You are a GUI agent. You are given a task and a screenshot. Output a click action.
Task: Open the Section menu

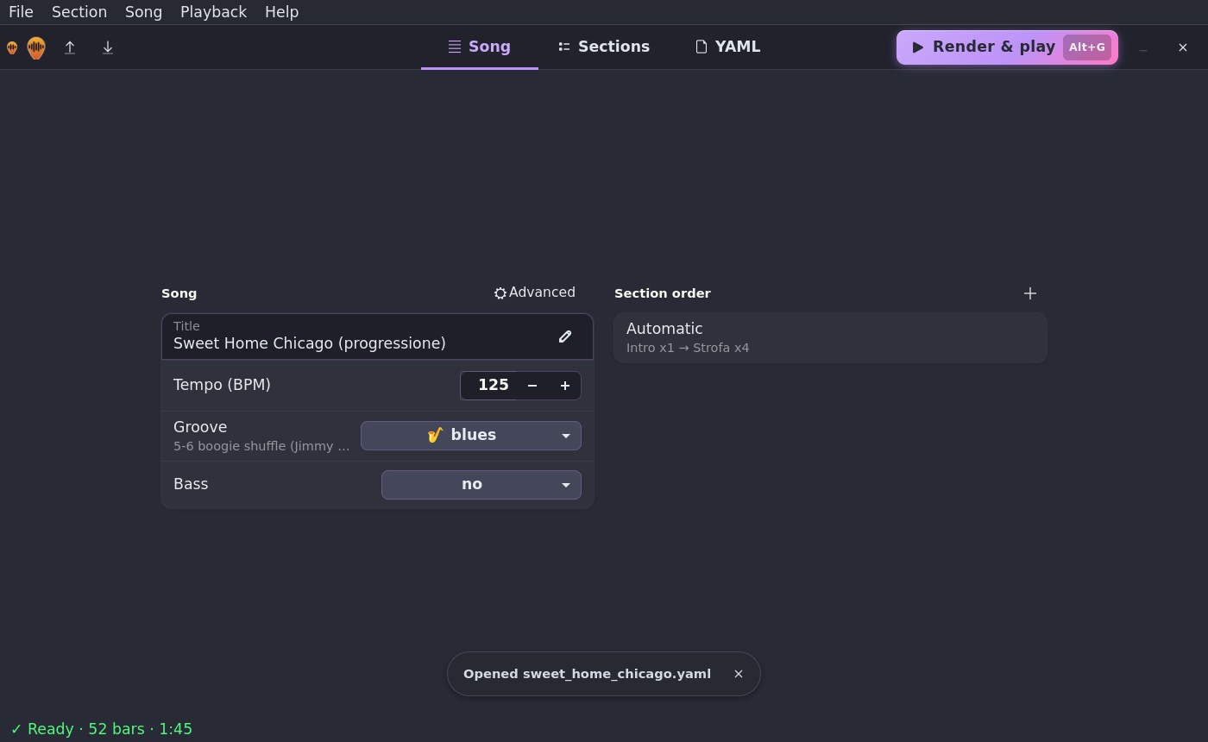pos(79,12)
